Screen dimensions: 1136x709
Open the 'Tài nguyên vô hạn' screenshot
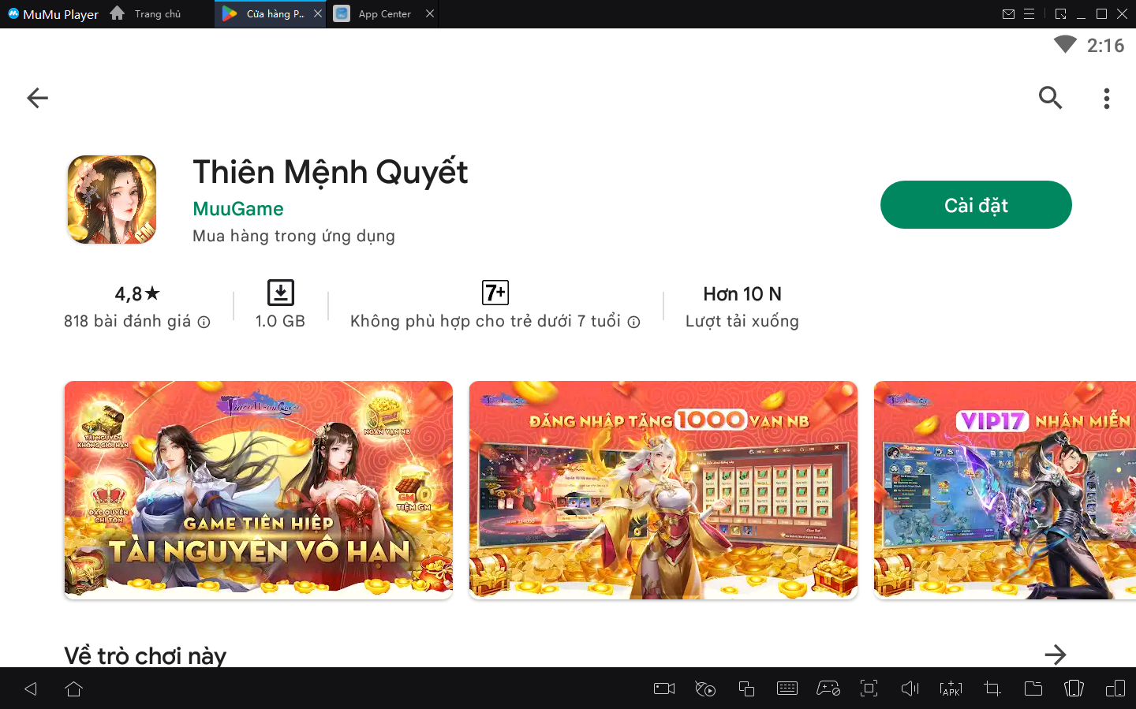(258, 490)
